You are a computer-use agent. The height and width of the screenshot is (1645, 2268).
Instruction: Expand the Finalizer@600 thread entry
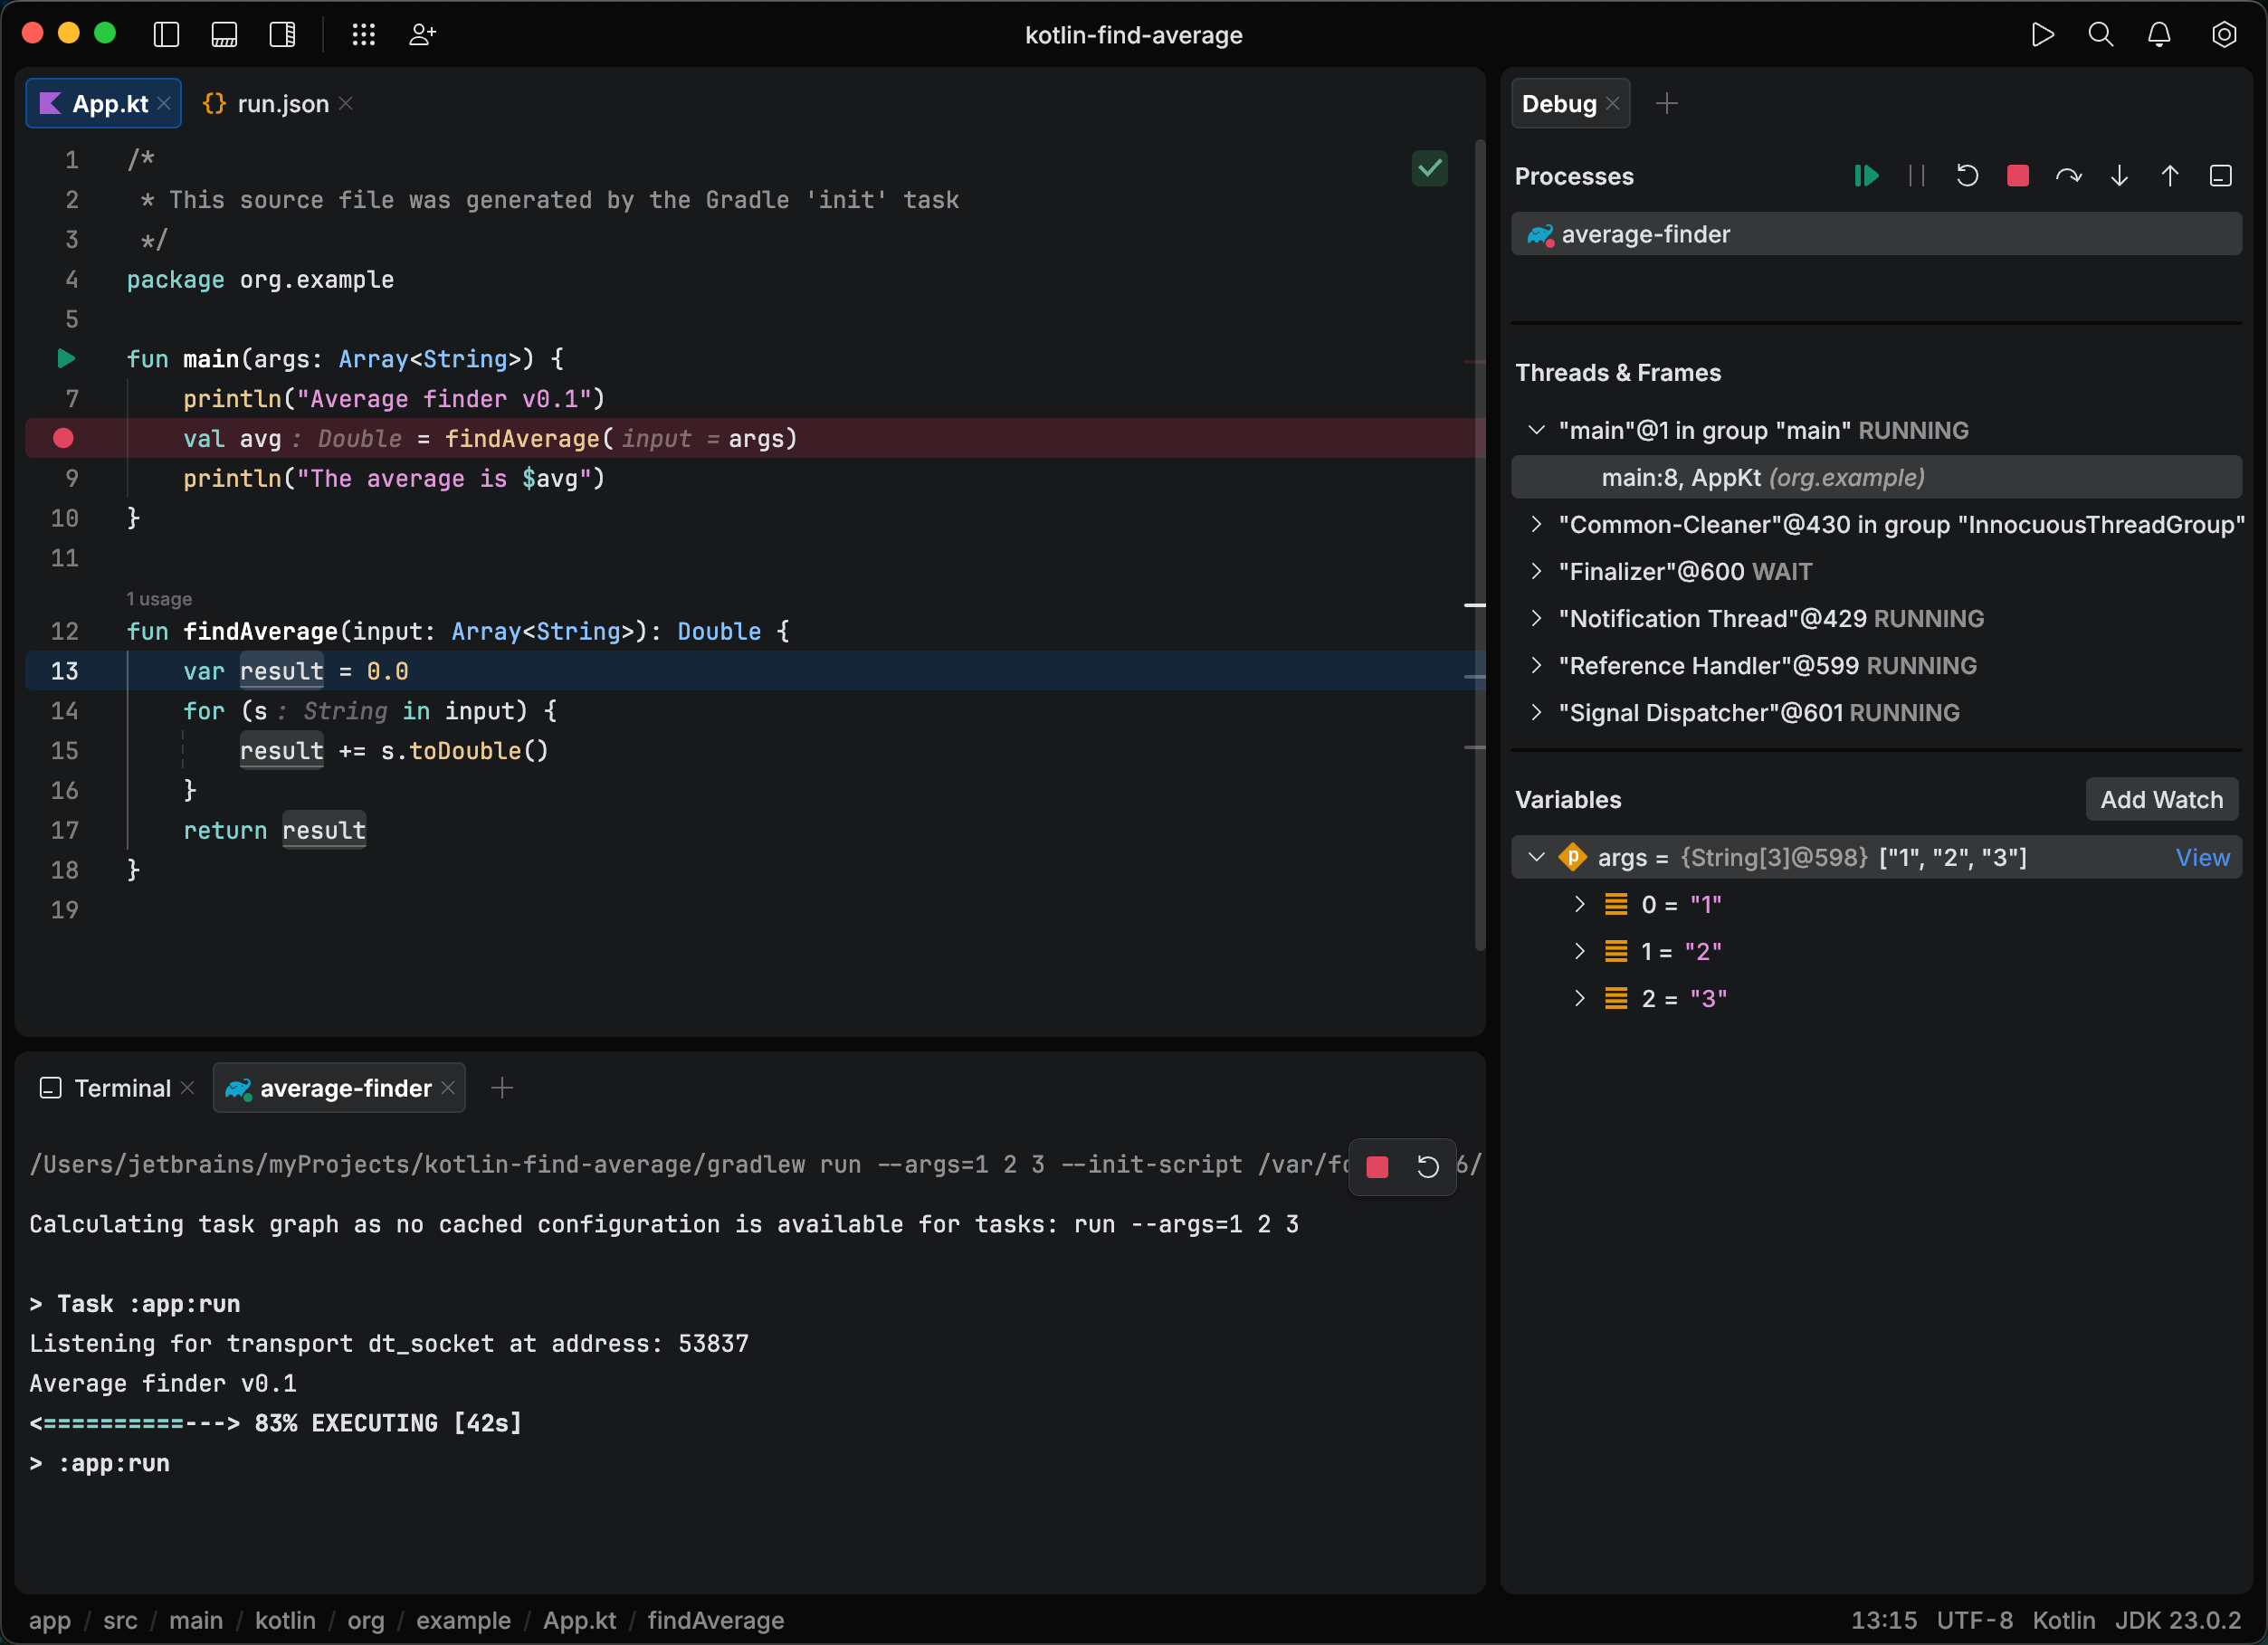(1537, 571)
